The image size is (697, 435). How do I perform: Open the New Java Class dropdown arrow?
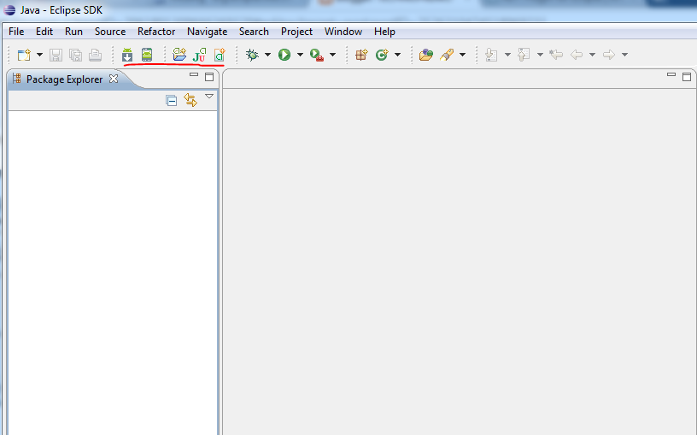click(x=397, y=55)
